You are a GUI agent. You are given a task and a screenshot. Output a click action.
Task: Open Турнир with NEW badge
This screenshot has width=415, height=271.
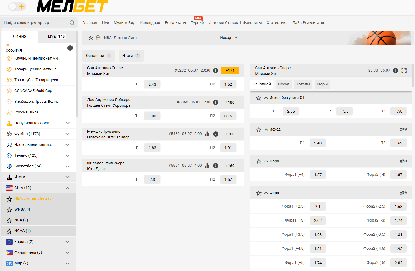pyautogui.click(x=197, y=23)
